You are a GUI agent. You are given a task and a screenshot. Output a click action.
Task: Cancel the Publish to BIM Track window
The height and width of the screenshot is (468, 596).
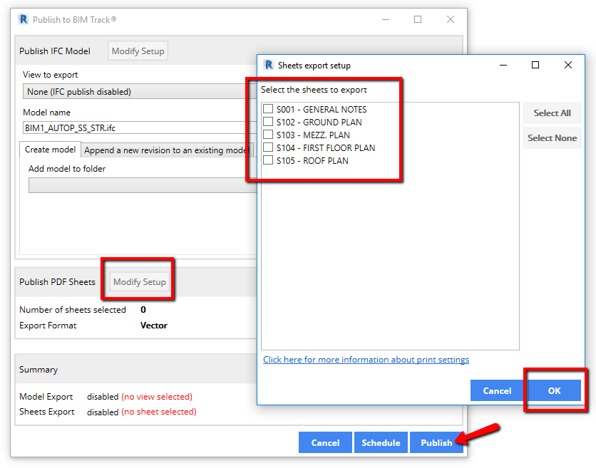[325, 442]
